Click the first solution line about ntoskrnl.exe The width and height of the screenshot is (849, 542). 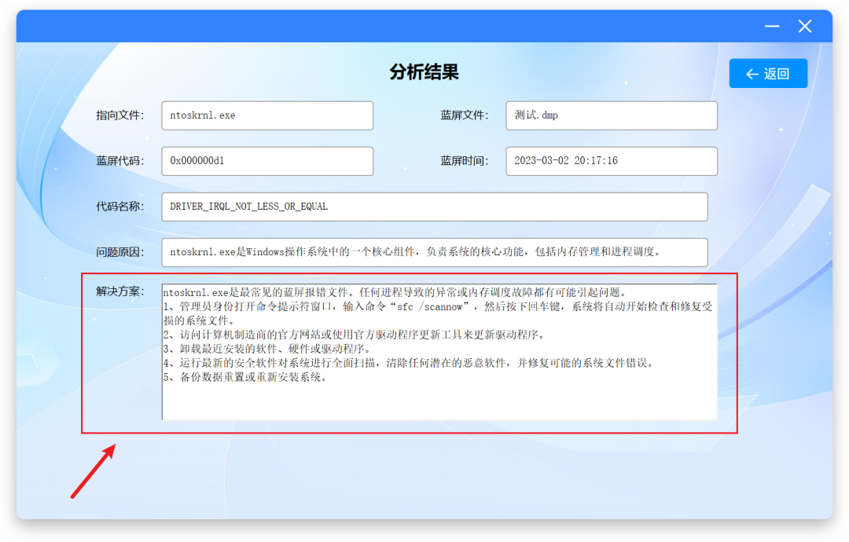click(395, 293)
